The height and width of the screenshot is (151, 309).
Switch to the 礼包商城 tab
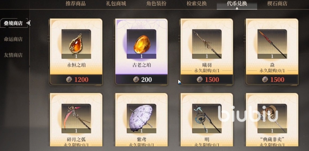116,3
